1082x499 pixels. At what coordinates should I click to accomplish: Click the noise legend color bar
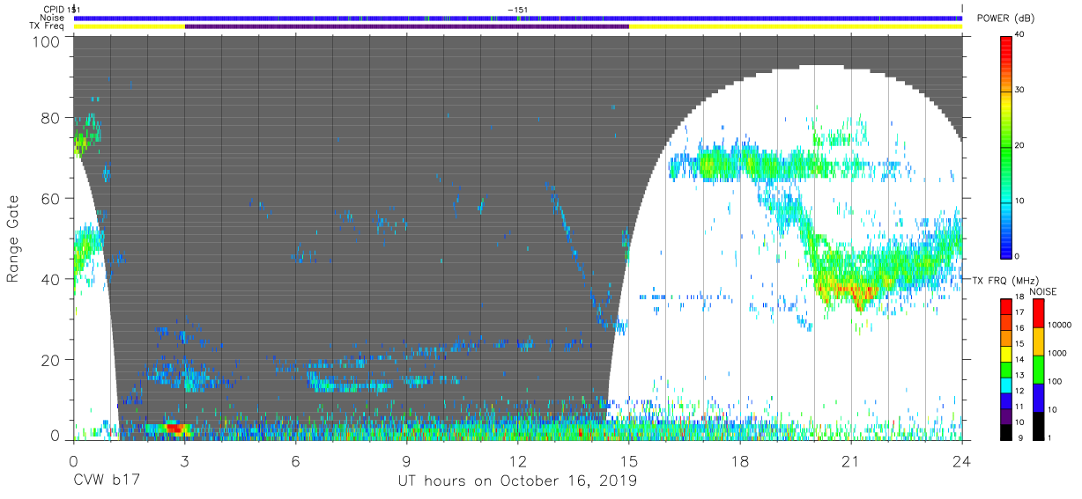coord(1037,369)
